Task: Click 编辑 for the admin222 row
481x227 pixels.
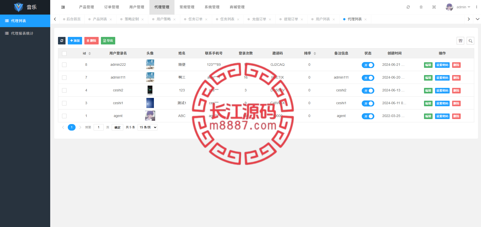Action: 428,65
